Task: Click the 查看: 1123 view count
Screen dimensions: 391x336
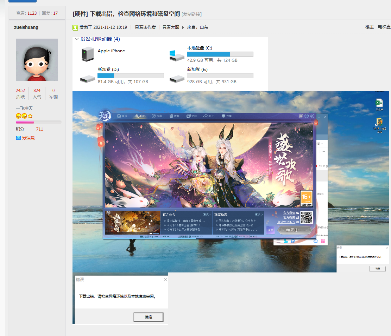Action: coord(26,13)
